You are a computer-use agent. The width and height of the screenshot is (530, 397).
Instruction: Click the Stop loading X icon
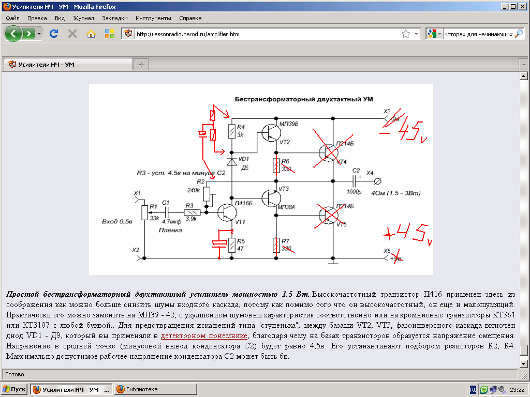pyautogui.click(x=72, y=34)
